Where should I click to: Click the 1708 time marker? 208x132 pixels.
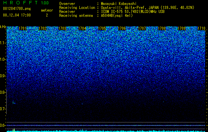coord(162,28)
